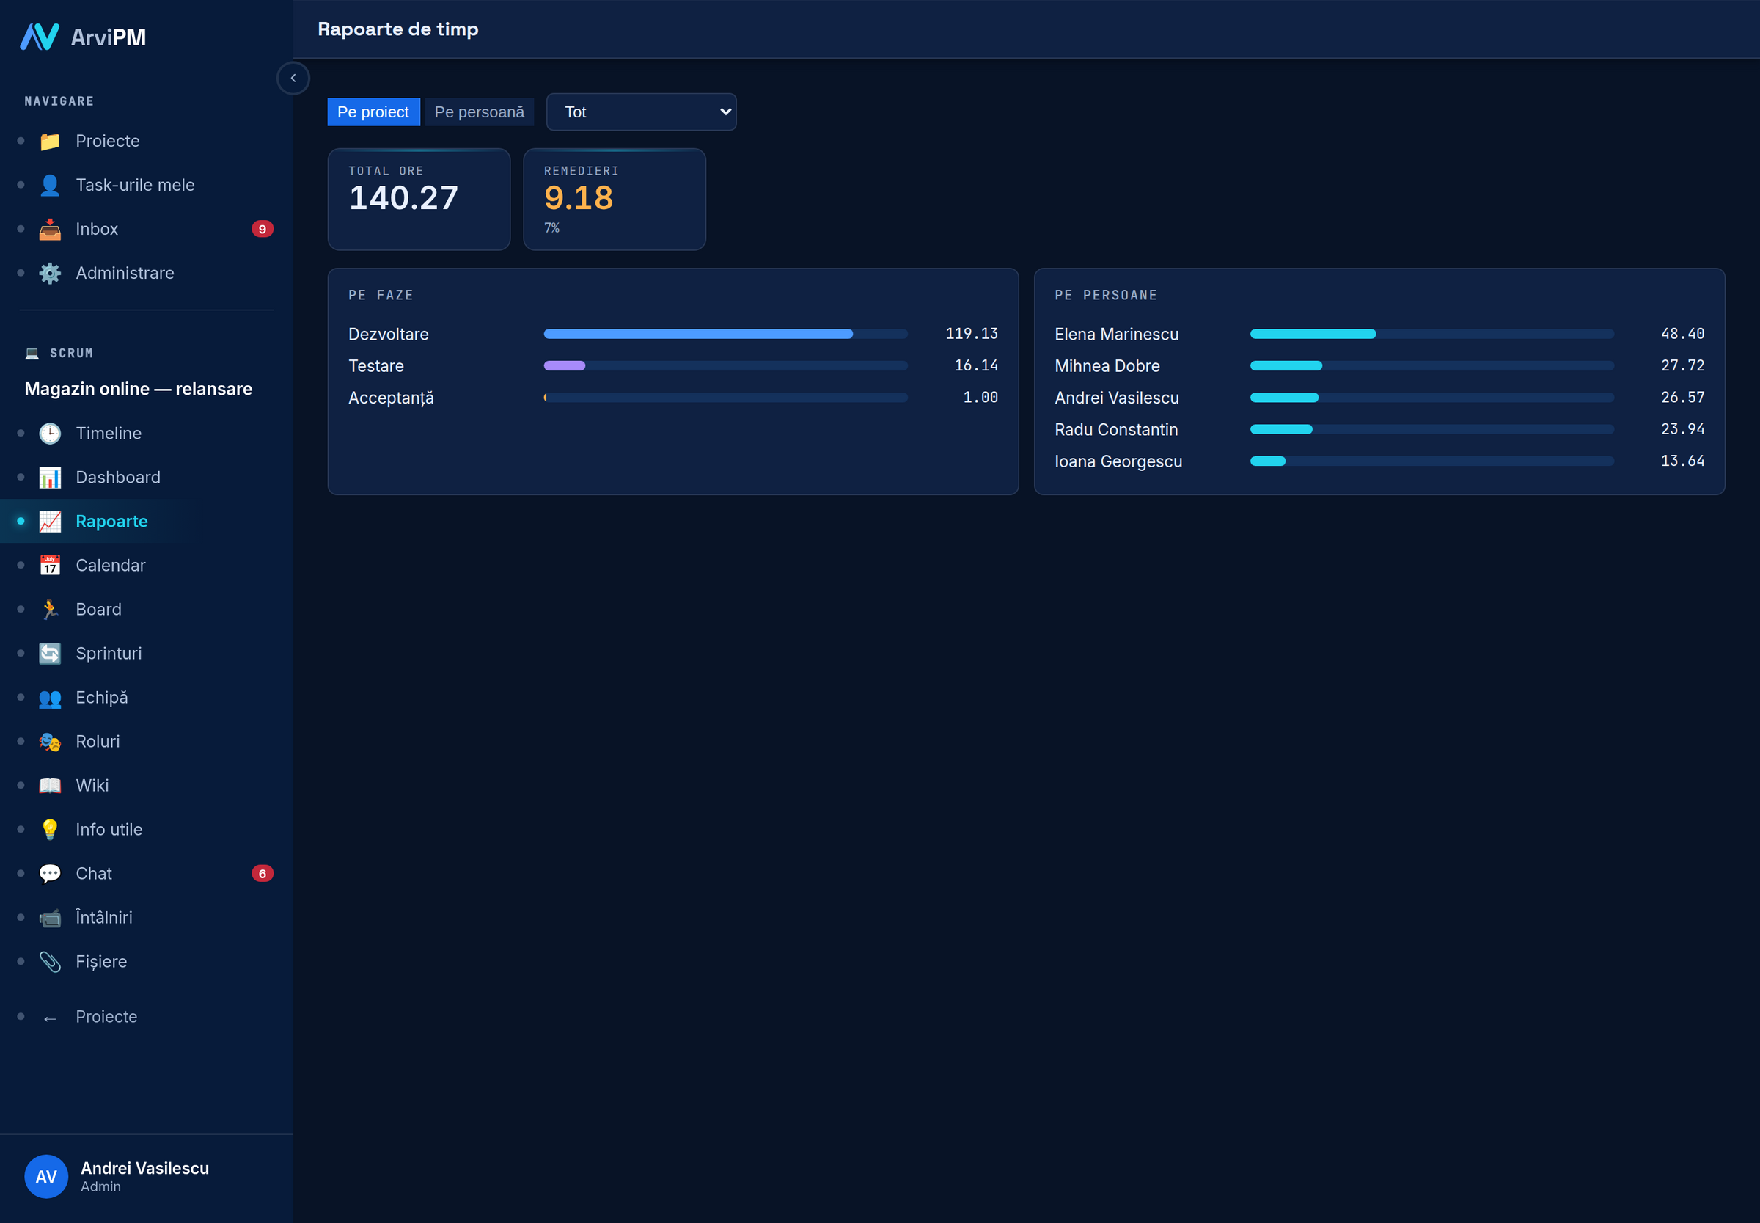Screen dimensions: 1760x1223
Task: Open Proiecte folder icon in navigation
Action: 50,141
